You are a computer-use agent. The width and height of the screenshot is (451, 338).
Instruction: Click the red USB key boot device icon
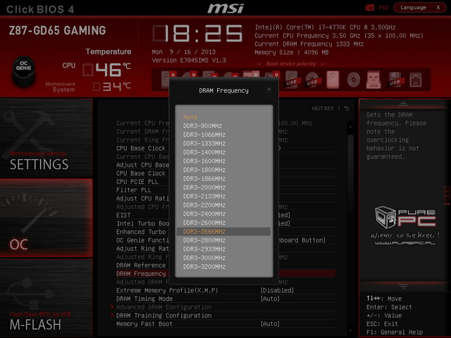[x=373, y=80]
